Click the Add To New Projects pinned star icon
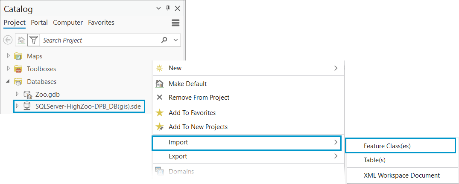This screenshot has height=184, width=459. (160, 127)
